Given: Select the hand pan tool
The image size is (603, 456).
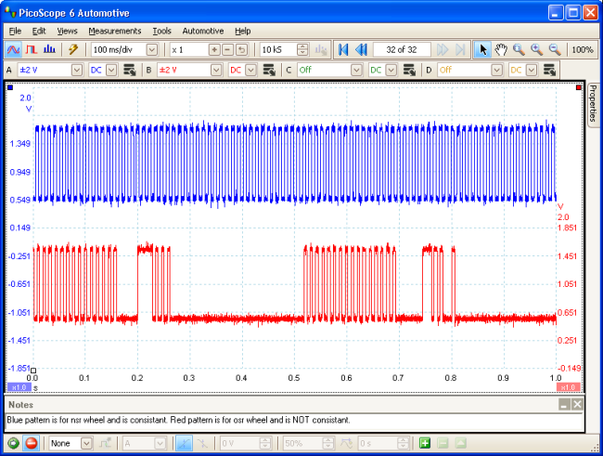Looking at the screenshot, I should tap(501, 49).
